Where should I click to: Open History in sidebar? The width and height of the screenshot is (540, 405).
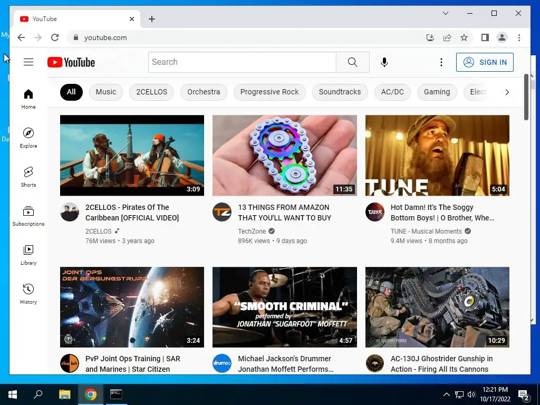click(x=28, y=294)
